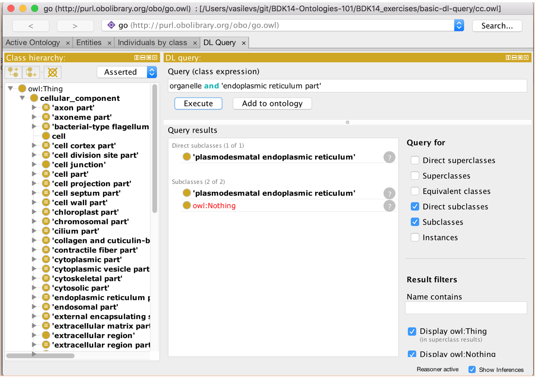The height and width of the screenshot is (377, 537).
Task: Enable Equivalent classes checkbox
Action: click(415, 191)
